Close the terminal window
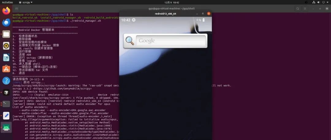The height and width of the screenshot is (140, 331). click(327, 9)
